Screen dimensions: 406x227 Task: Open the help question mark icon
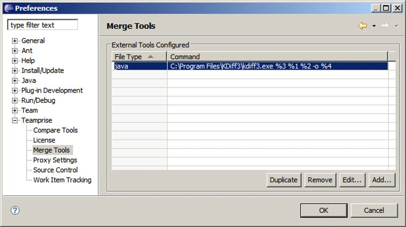coord(15,210)
